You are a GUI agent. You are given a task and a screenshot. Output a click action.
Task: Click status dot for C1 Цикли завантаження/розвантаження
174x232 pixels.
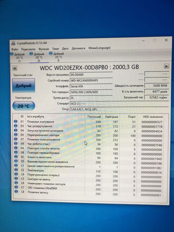point(16,166)
